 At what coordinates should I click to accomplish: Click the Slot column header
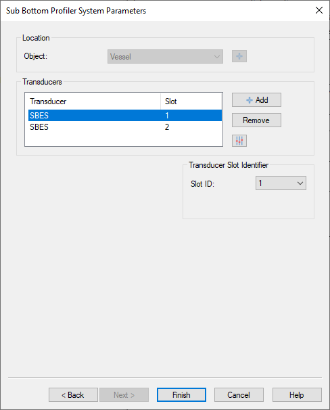pyautogui.click(x=191, y=101)
